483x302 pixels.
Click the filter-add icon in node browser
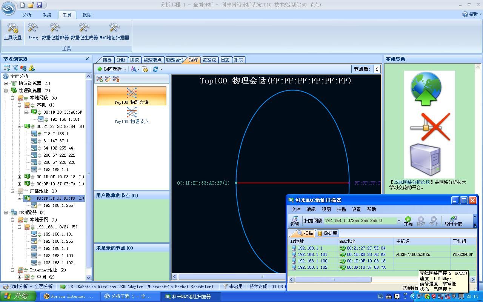[15, 68]
